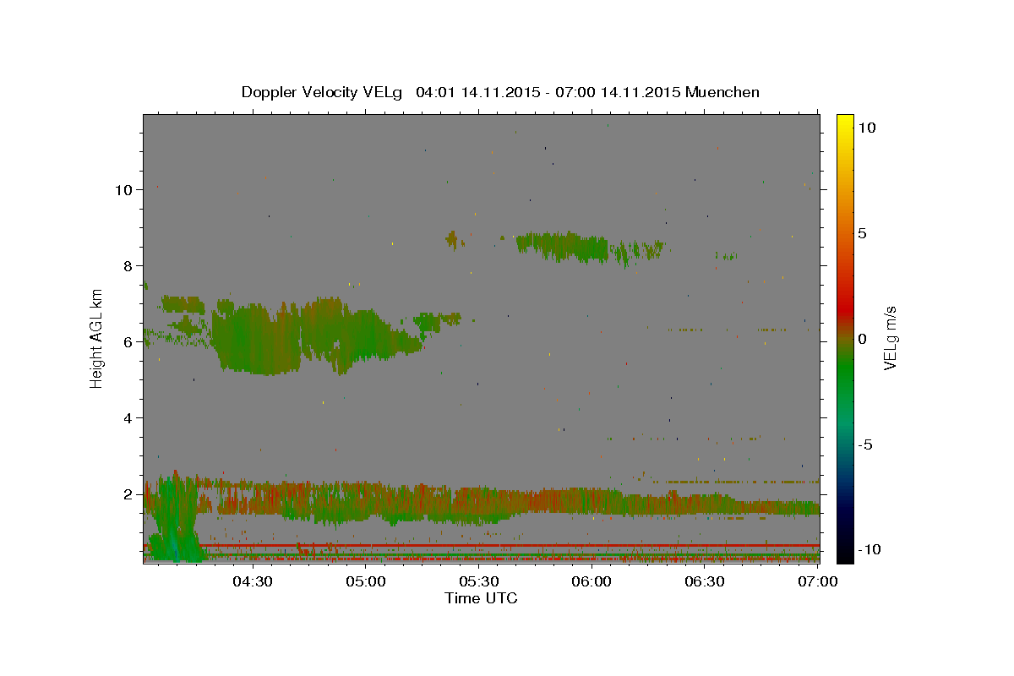The image size is (1014, 676).
Task: Click the height tick label 4
Action: [128, 417]
